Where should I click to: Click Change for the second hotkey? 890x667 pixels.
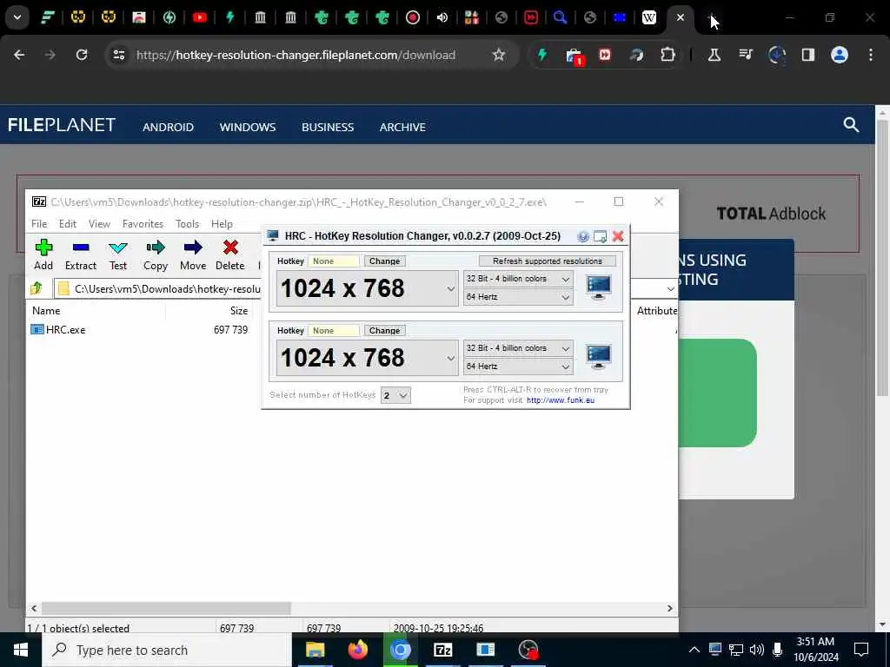coord(384,331)
